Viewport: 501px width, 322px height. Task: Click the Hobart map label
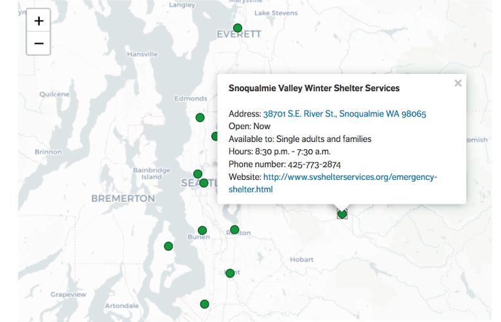(302, 259)
